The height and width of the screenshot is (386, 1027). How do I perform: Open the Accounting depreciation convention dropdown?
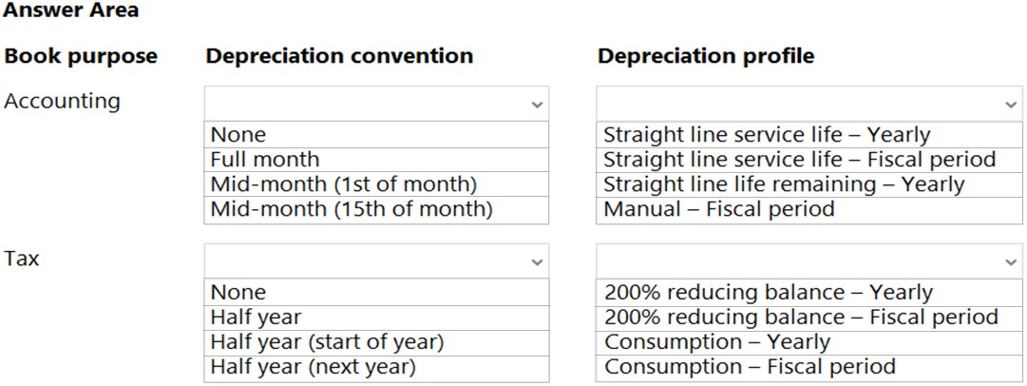[376, 104]
